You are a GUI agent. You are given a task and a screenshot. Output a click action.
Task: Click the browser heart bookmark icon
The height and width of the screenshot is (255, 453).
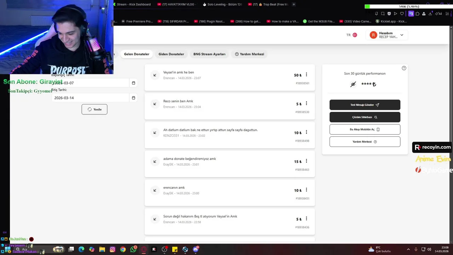[x=402, y=13]
